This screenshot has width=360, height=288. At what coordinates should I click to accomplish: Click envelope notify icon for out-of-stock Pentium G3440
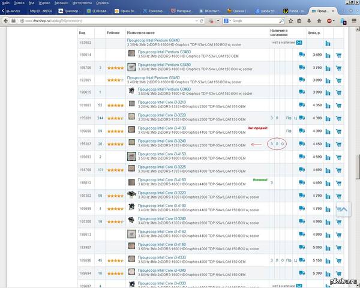(299, 43)
